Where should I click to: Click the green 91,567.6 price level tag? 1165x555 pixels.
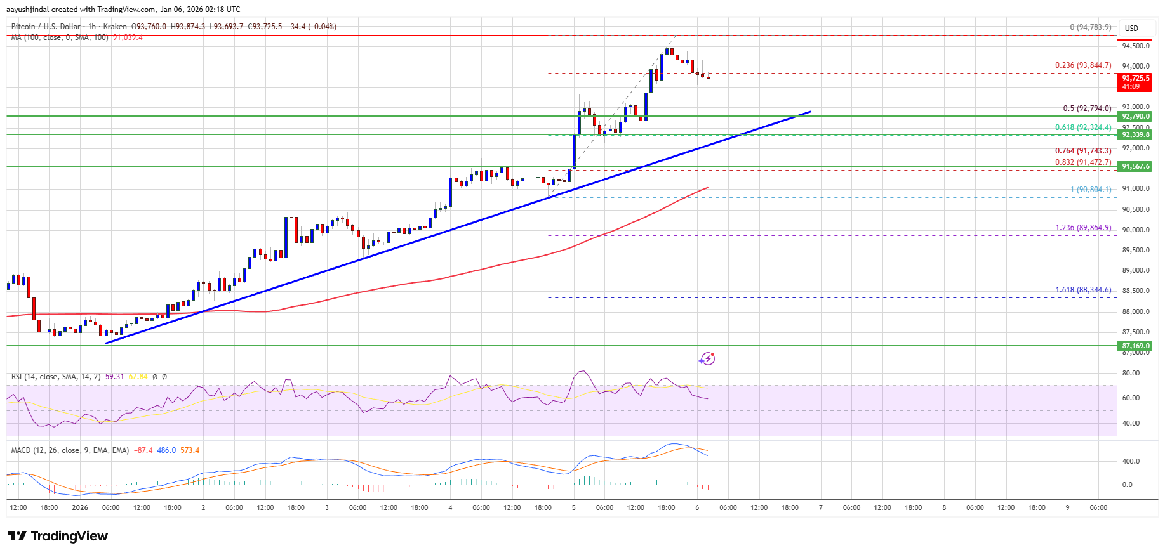[1135, 167]
